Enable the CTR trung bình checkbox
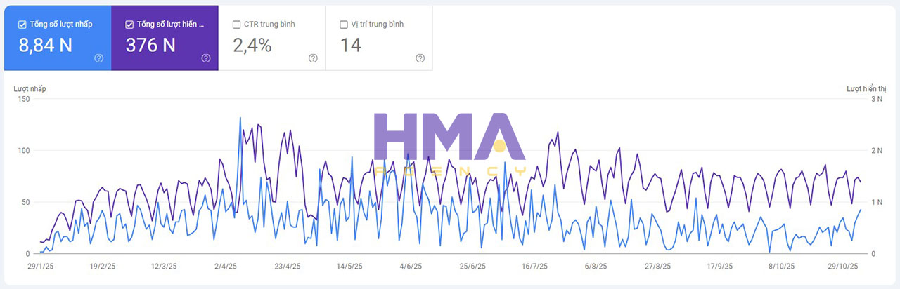900x289 pixels. pyautogui.click(x=236, y=25)
